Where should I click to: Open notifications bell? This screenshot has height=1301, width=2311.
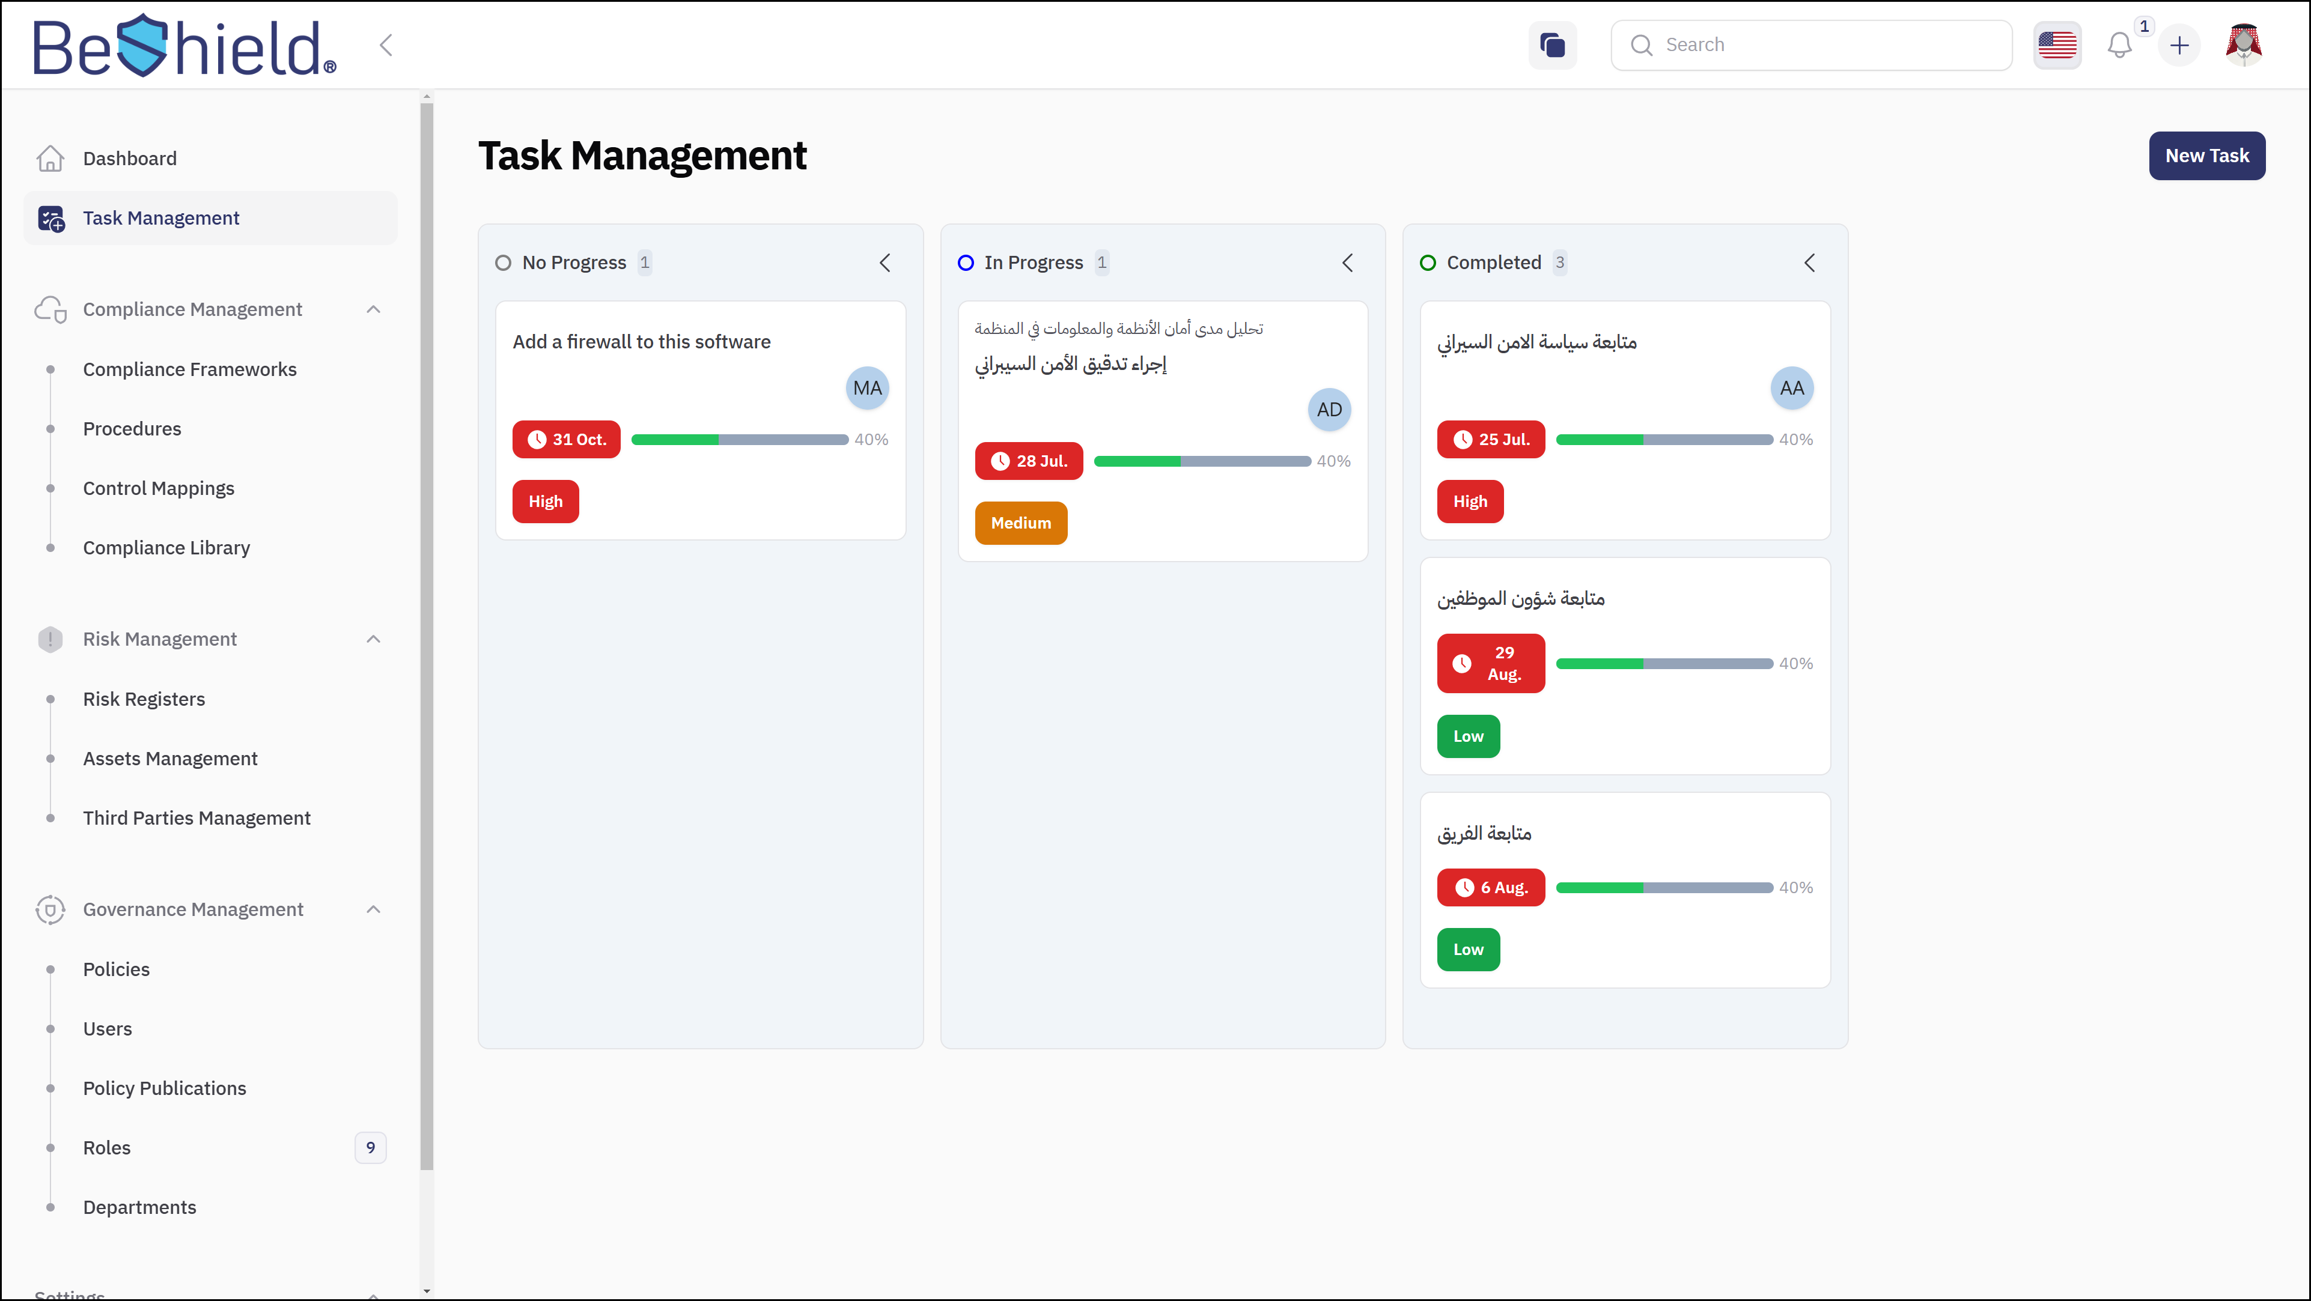pyautogui.click(x=2119, y=45)
